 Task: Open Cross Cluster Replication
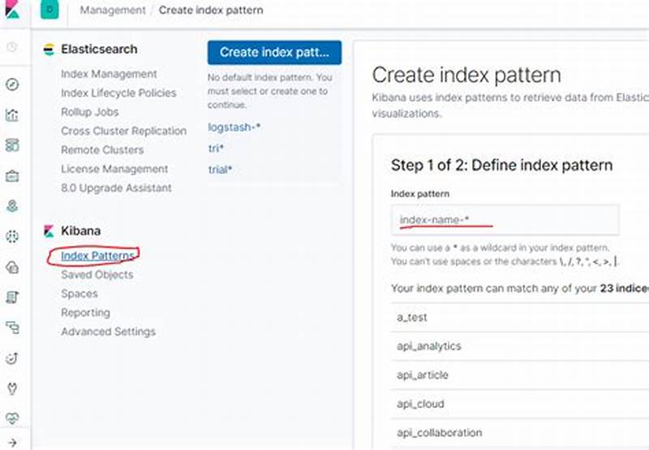coord(124,131)
